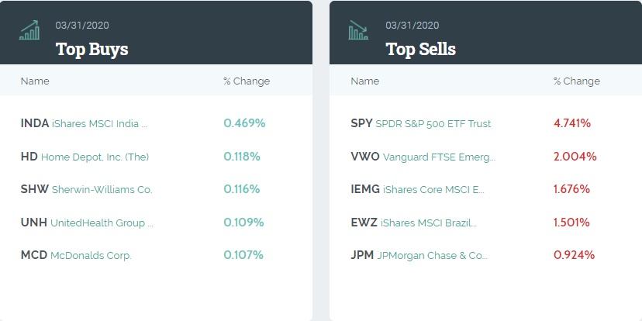
Task: Open the INDA iShares MSCI India link
Action: [x=84, y=123]
